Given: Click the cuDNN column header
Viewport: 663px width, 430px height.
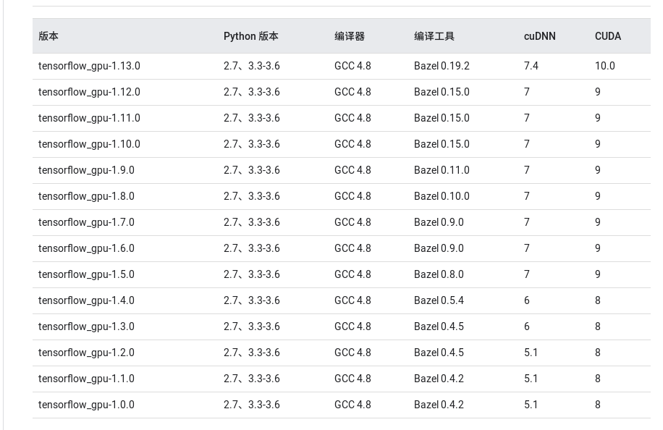Looking at the screenshot, I should 539,36.
